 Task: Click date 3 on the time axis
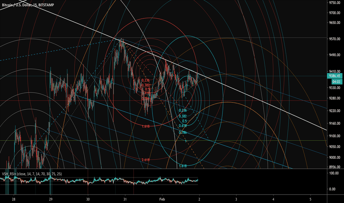click(236, 199)
